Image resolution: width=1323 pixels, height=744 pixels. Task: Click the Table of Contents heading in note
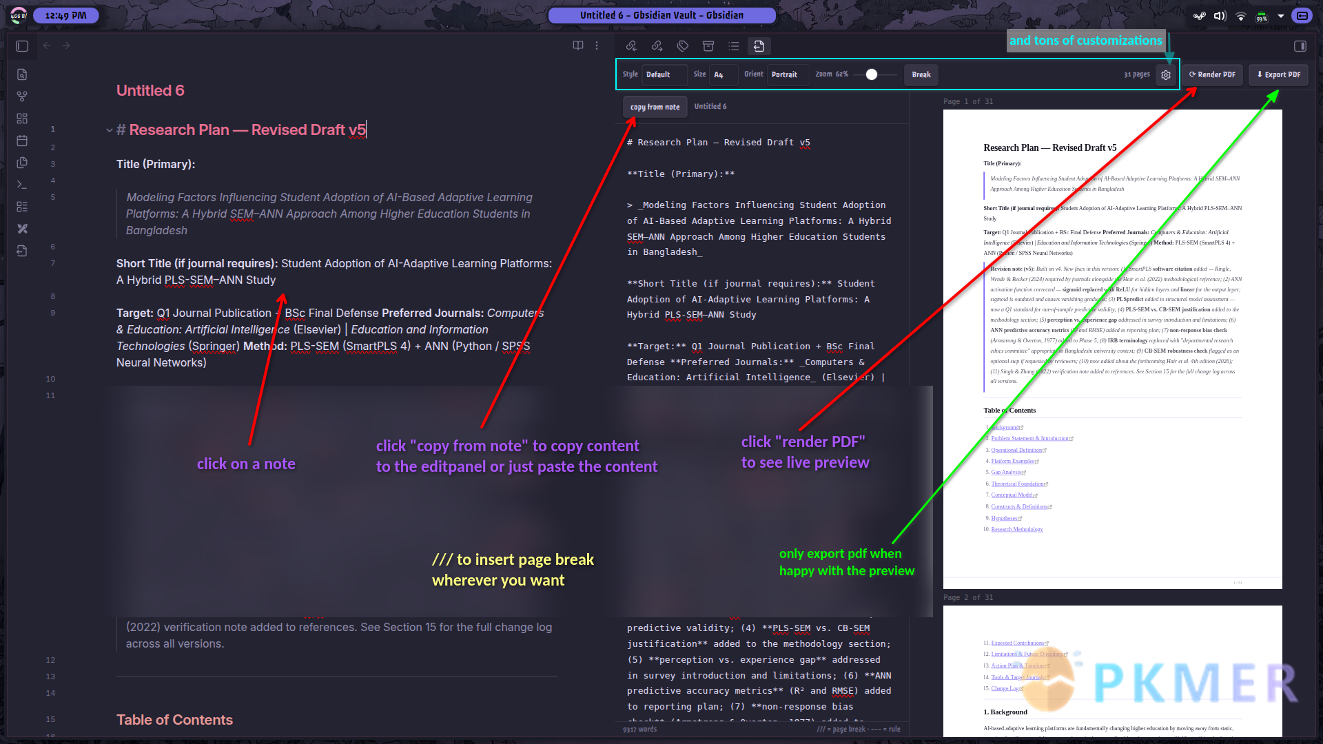174,720
